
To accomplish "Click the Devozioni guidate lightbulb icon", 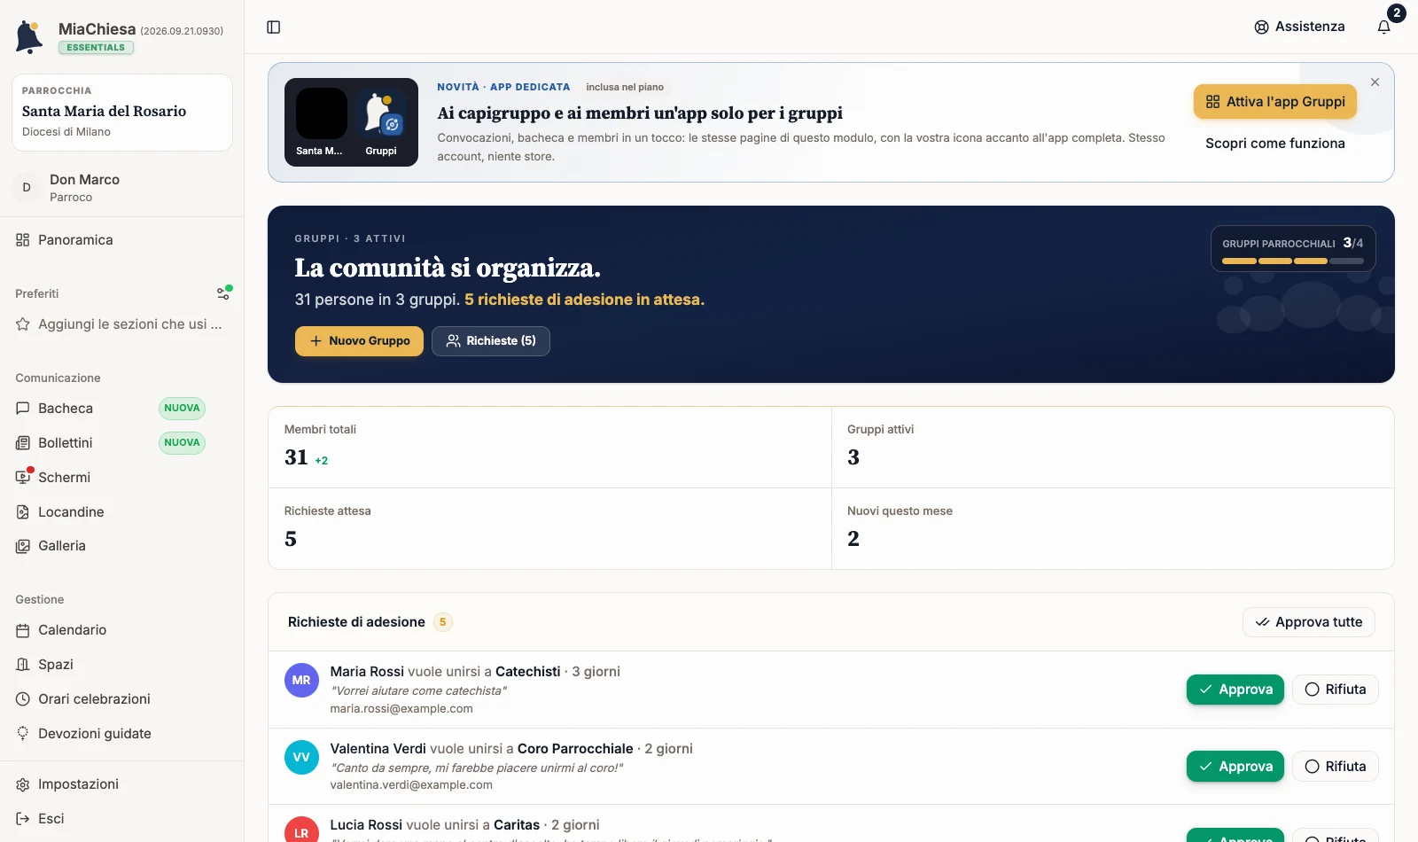I will (23, 734).
